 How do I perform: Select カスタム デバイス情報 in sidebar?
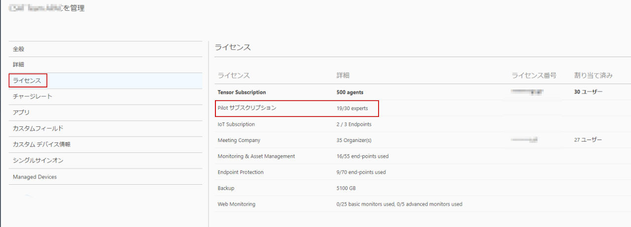[x=105, y=144]
